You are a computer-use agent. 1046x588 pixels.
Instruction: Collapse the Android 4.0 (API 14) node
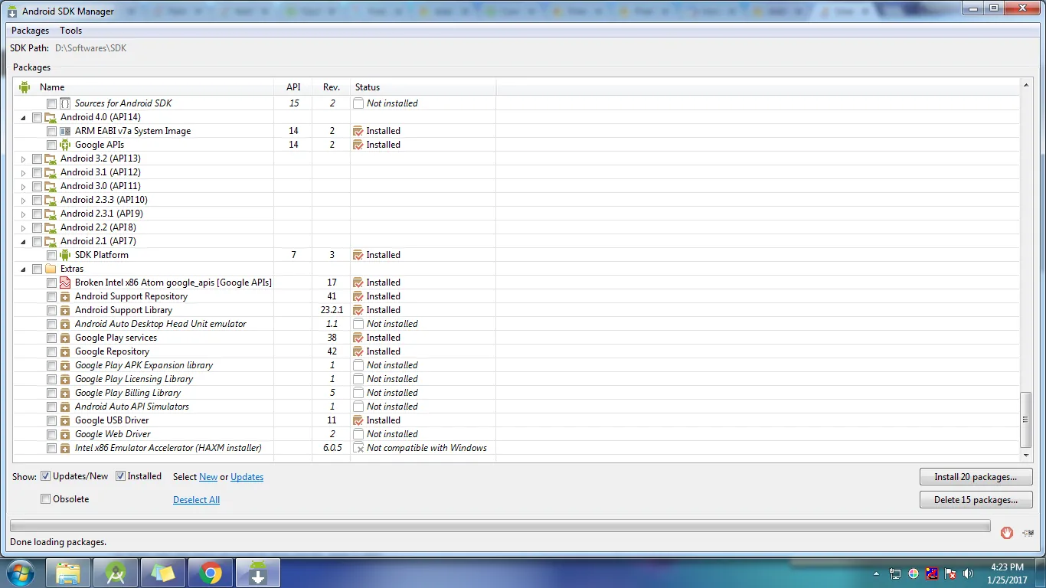pos(23,118)
